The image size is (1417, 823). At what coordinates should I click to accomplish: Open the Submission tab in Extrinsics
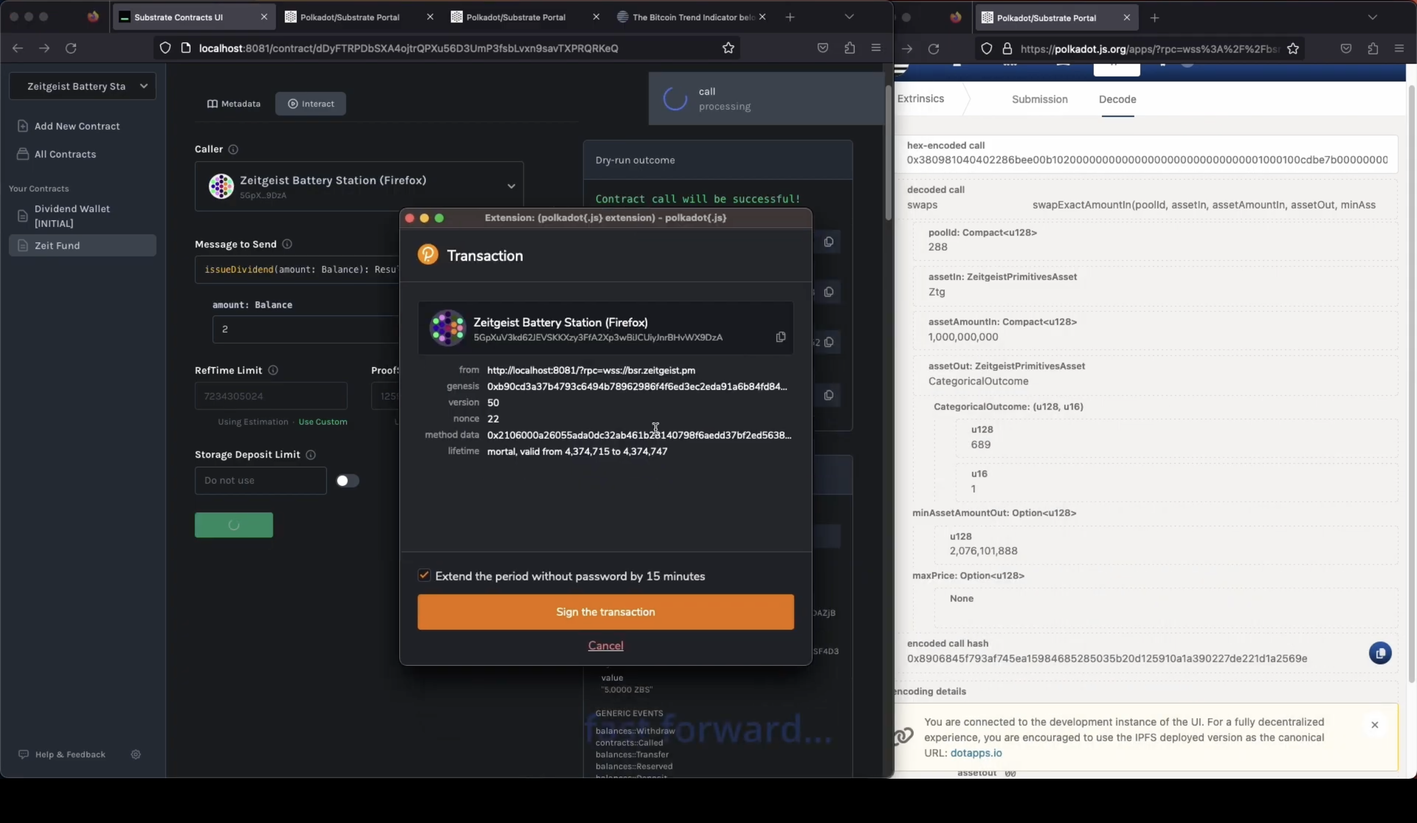pos(1039,99)
